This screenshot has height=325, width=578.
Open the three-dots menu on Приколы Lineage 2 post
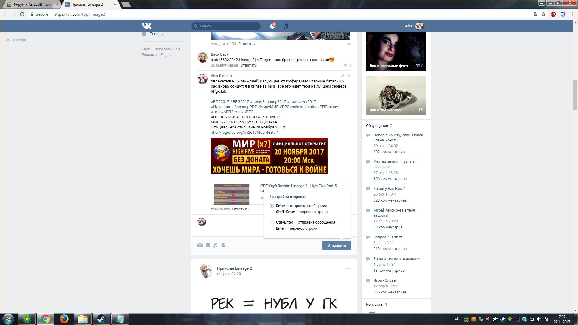click(x=348, y=269)
